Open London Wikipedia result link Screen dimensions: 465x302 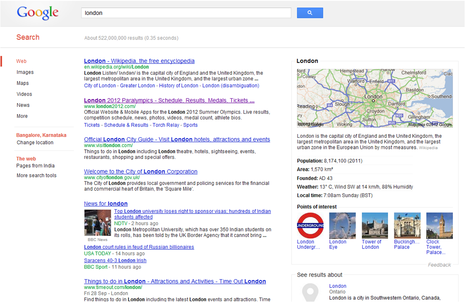pos(139,61)
